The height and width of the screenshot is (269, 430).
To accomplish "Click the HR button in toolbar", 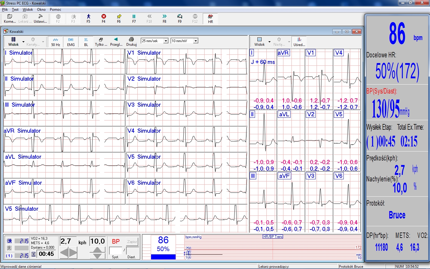I will coord(211,18).
